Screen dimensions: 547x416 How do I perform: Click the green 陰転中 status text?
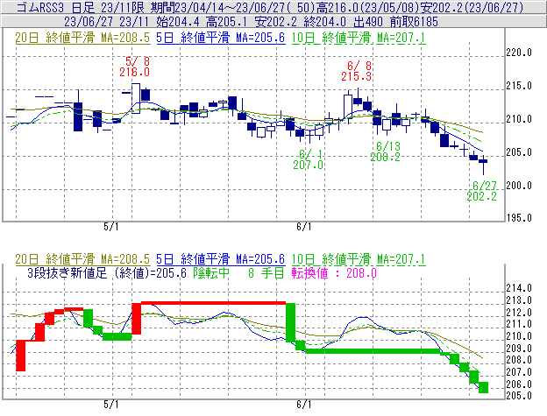[x=211, y=273]
